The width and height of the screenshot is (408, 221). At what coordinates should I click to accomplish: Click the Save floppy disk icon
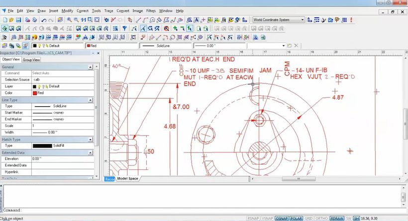pyautogui.click(x=18, y=20)
